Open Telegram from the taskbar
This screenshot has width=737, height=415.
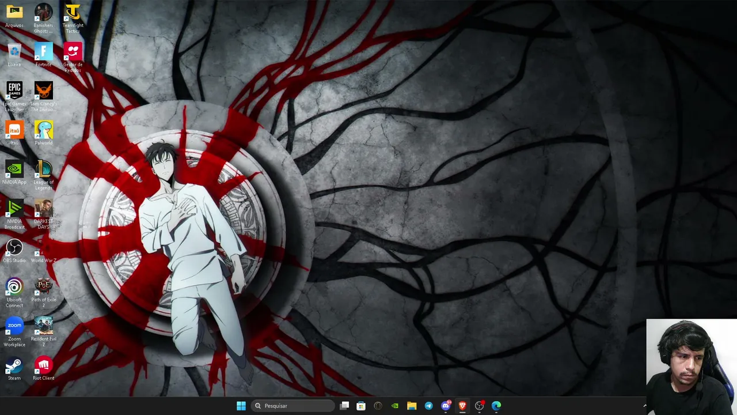428,406
